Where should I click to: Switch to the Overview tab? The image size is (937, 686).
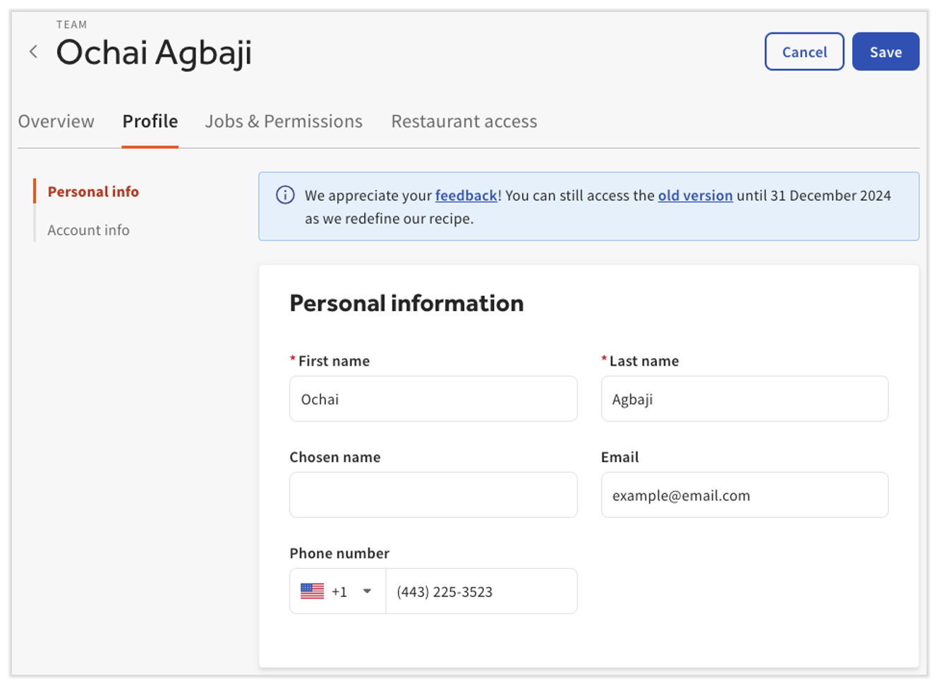56,121
